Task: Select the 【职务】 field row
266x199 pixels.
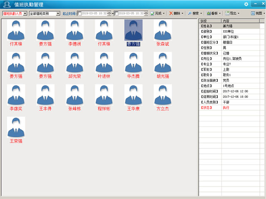Action: click(x=229, y=75)
